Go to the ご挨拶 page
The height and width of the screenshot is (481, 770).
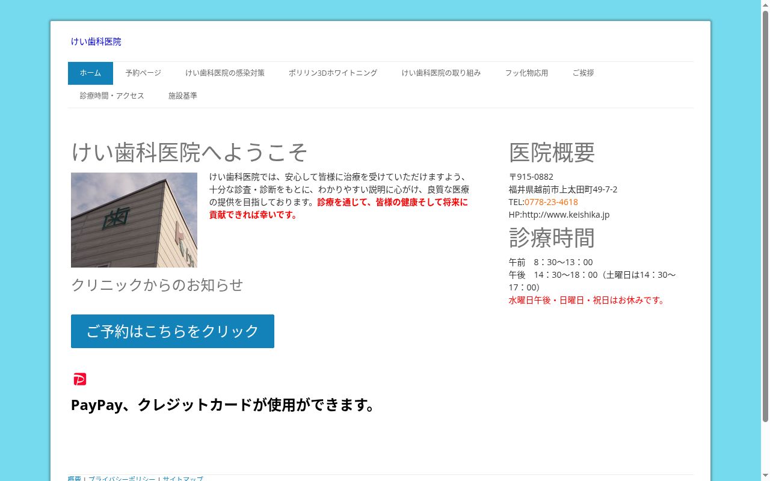click(x=583, y=73)
